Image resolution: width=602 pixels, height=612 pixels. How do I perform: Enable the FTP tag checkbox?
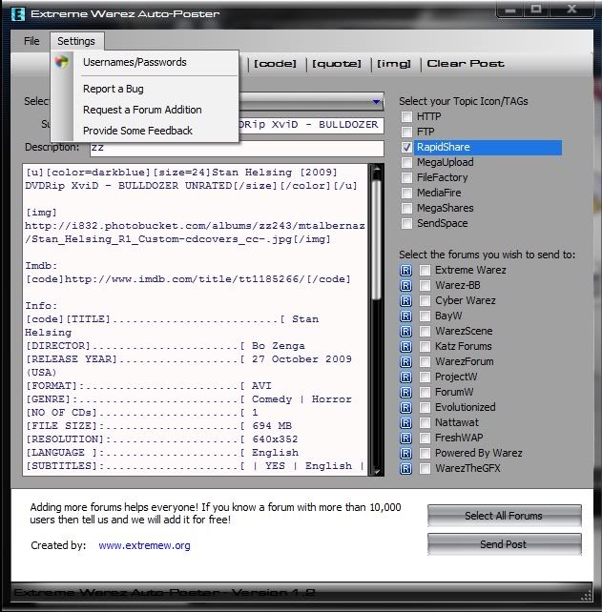[x=406, y=132]
